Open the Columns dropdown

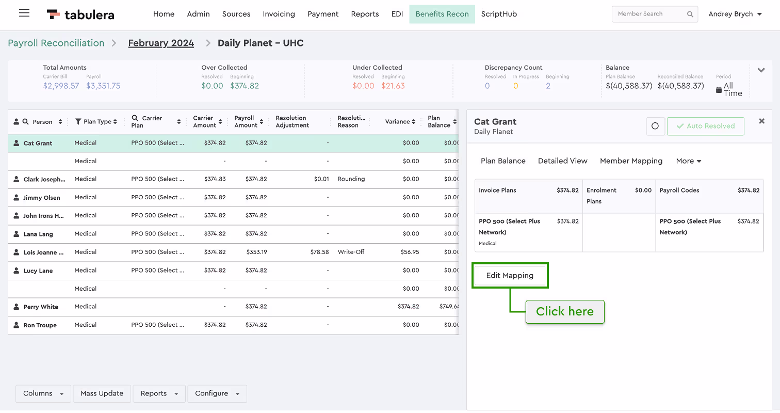(x=43, y=393)
